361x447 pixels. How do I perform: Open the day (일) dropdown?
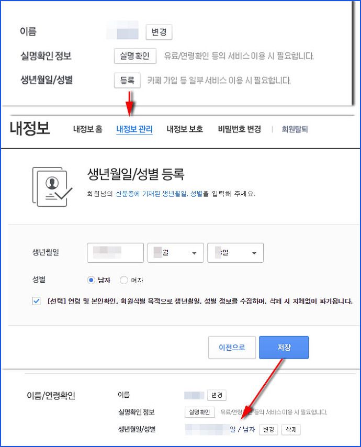click(x=235, y=253)
